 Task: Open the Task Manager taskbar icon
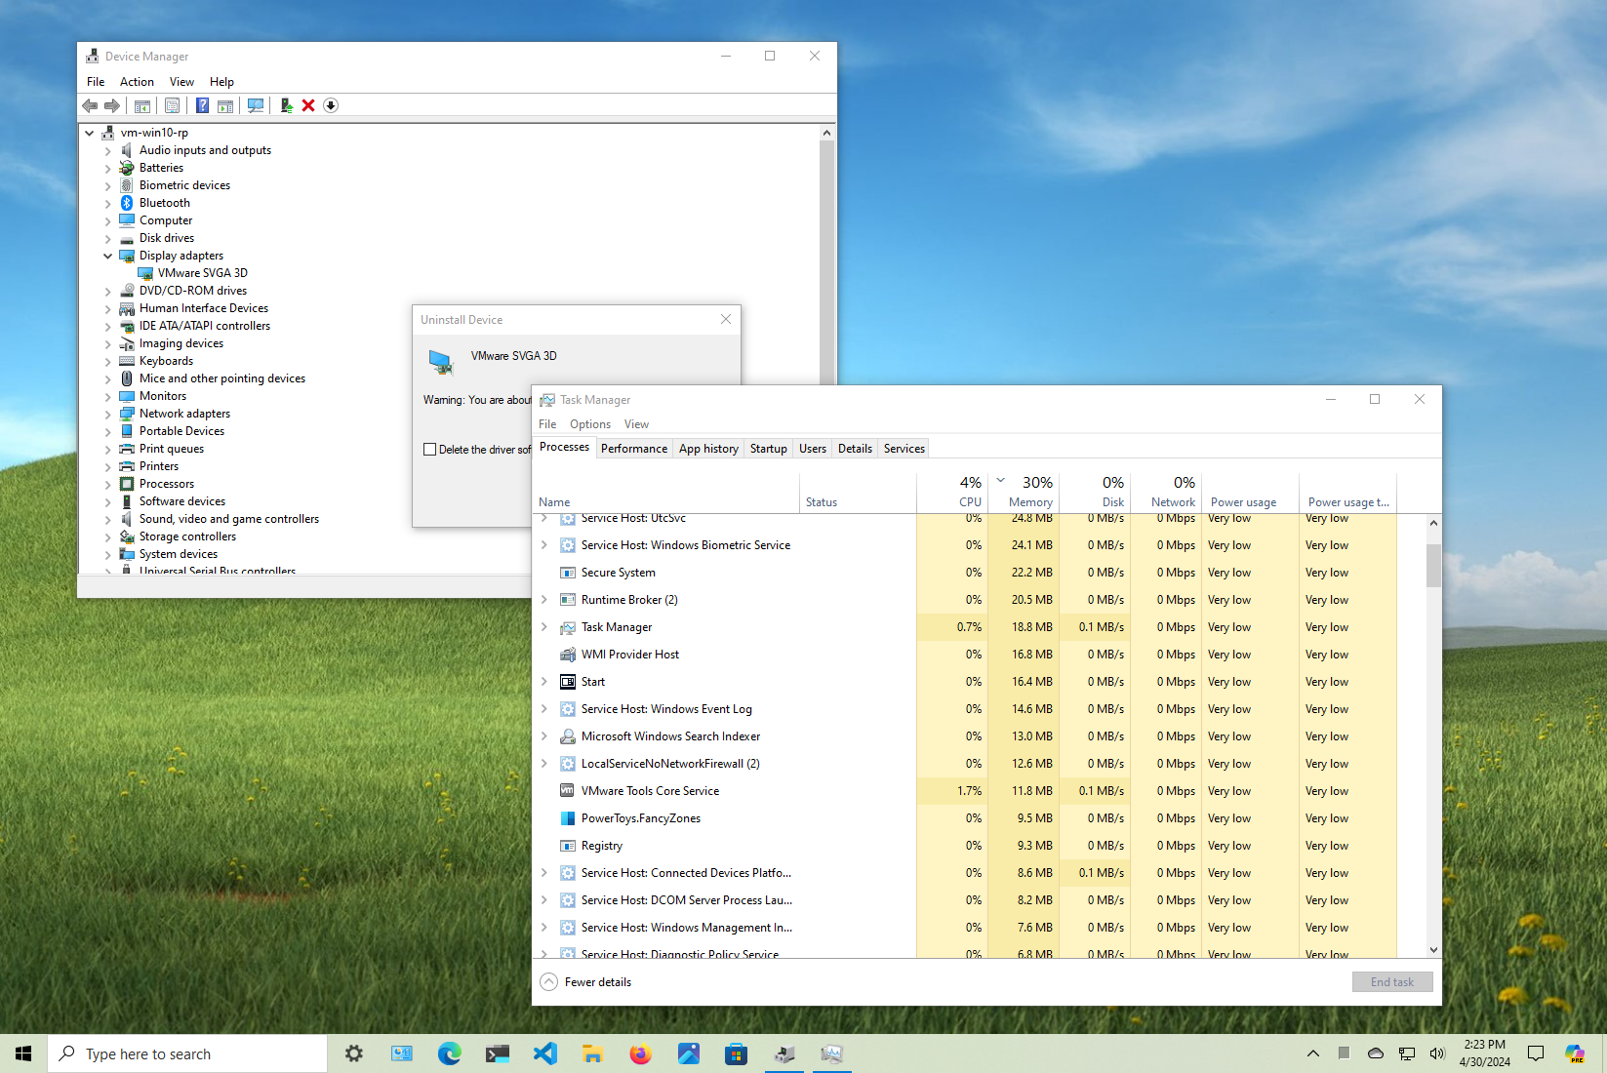click(831, 1053)
